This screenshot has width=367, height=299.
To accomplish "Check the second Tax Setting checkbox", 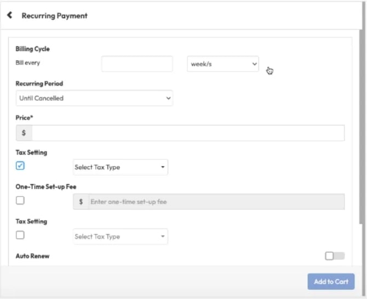I will click(20, 235).
